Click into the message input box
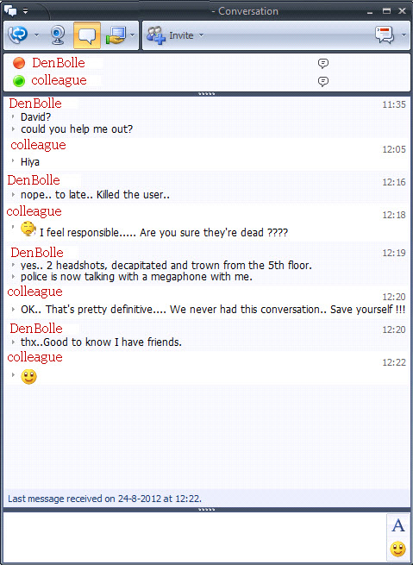413x565 pixels. coord(195,537)
